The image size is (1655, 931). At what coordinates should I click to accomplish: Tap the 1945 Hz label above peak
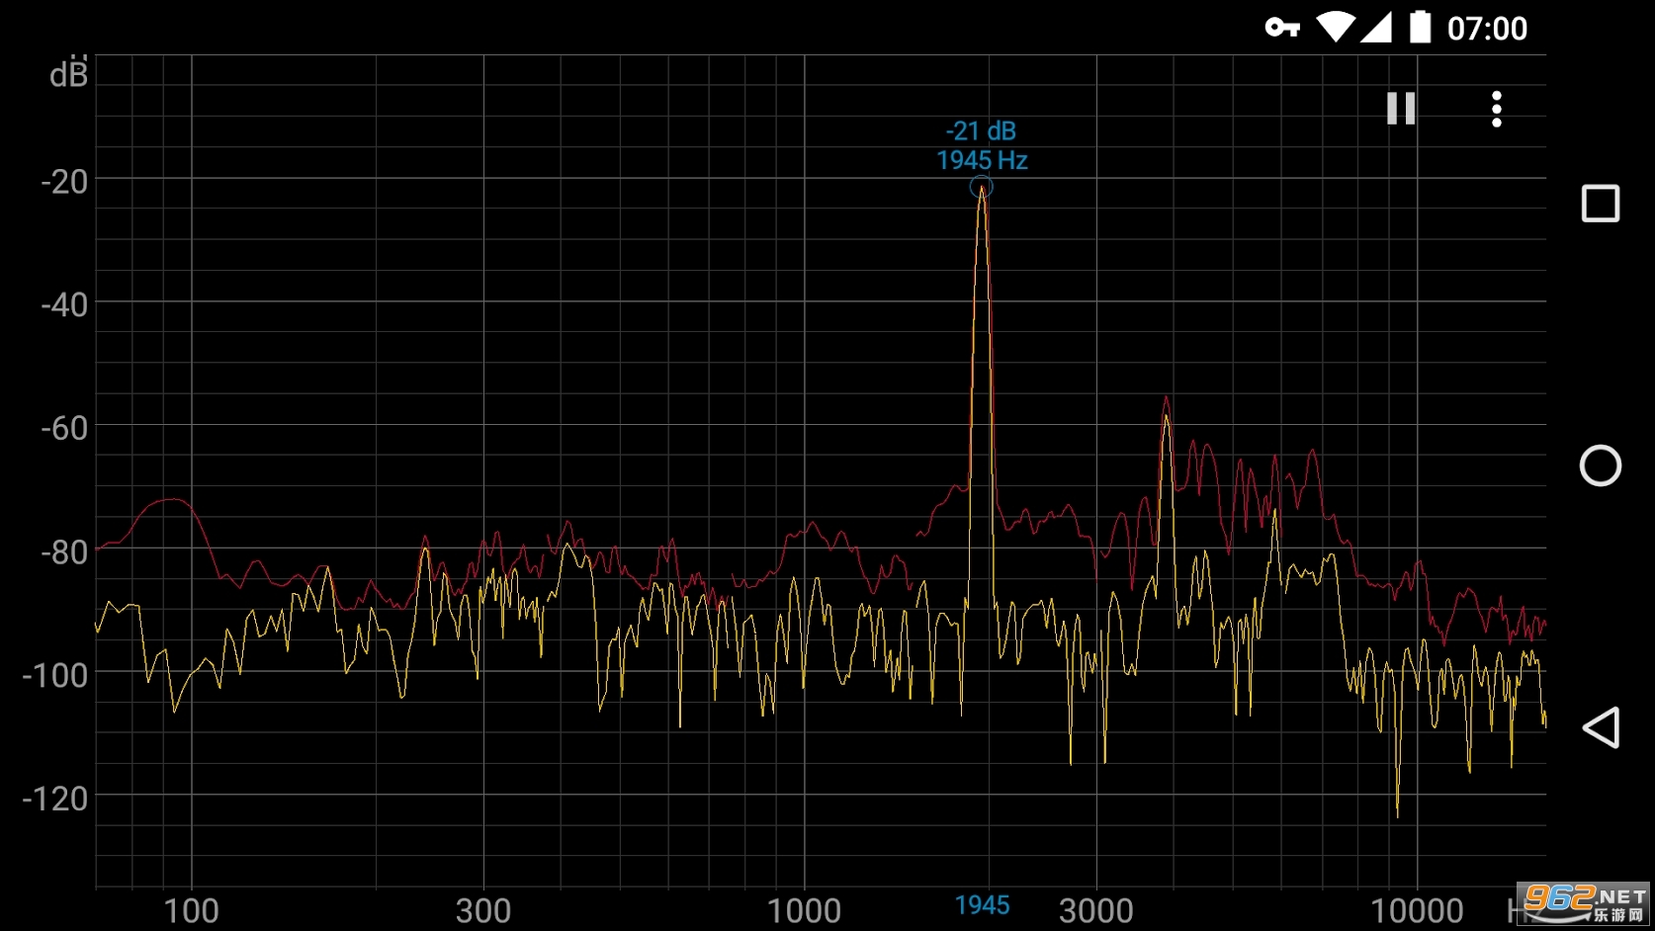(982, 160)
